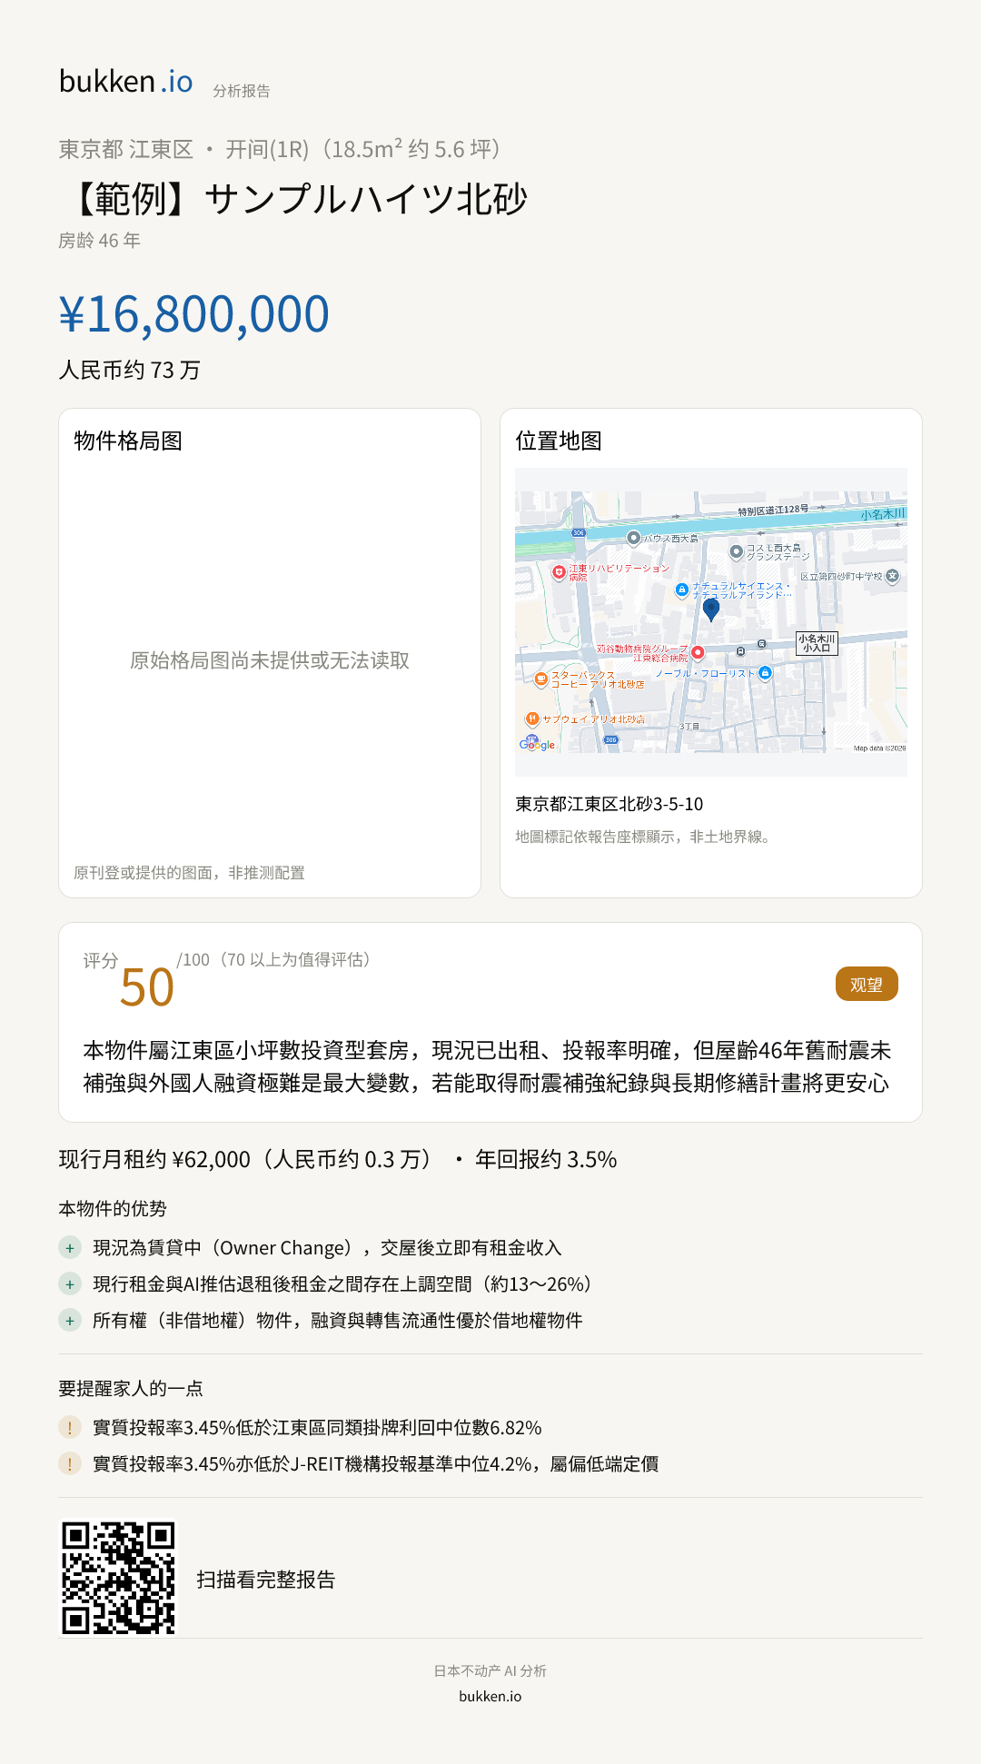Image resolution: width=981 pixels, height=1764 pixels.
Task: Click the red marker for 江東総合病院
Action: click(x=698, y=652)
